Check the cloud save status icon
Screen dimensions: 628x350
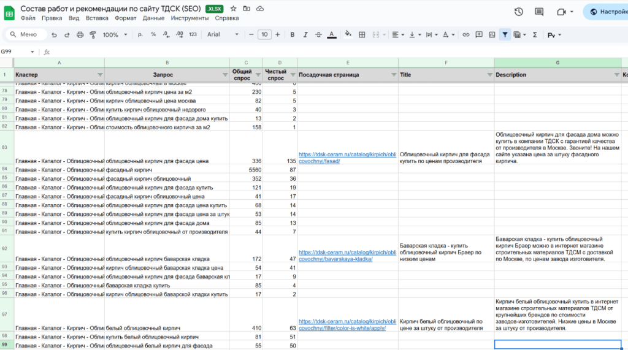click(x=260, y=9)
